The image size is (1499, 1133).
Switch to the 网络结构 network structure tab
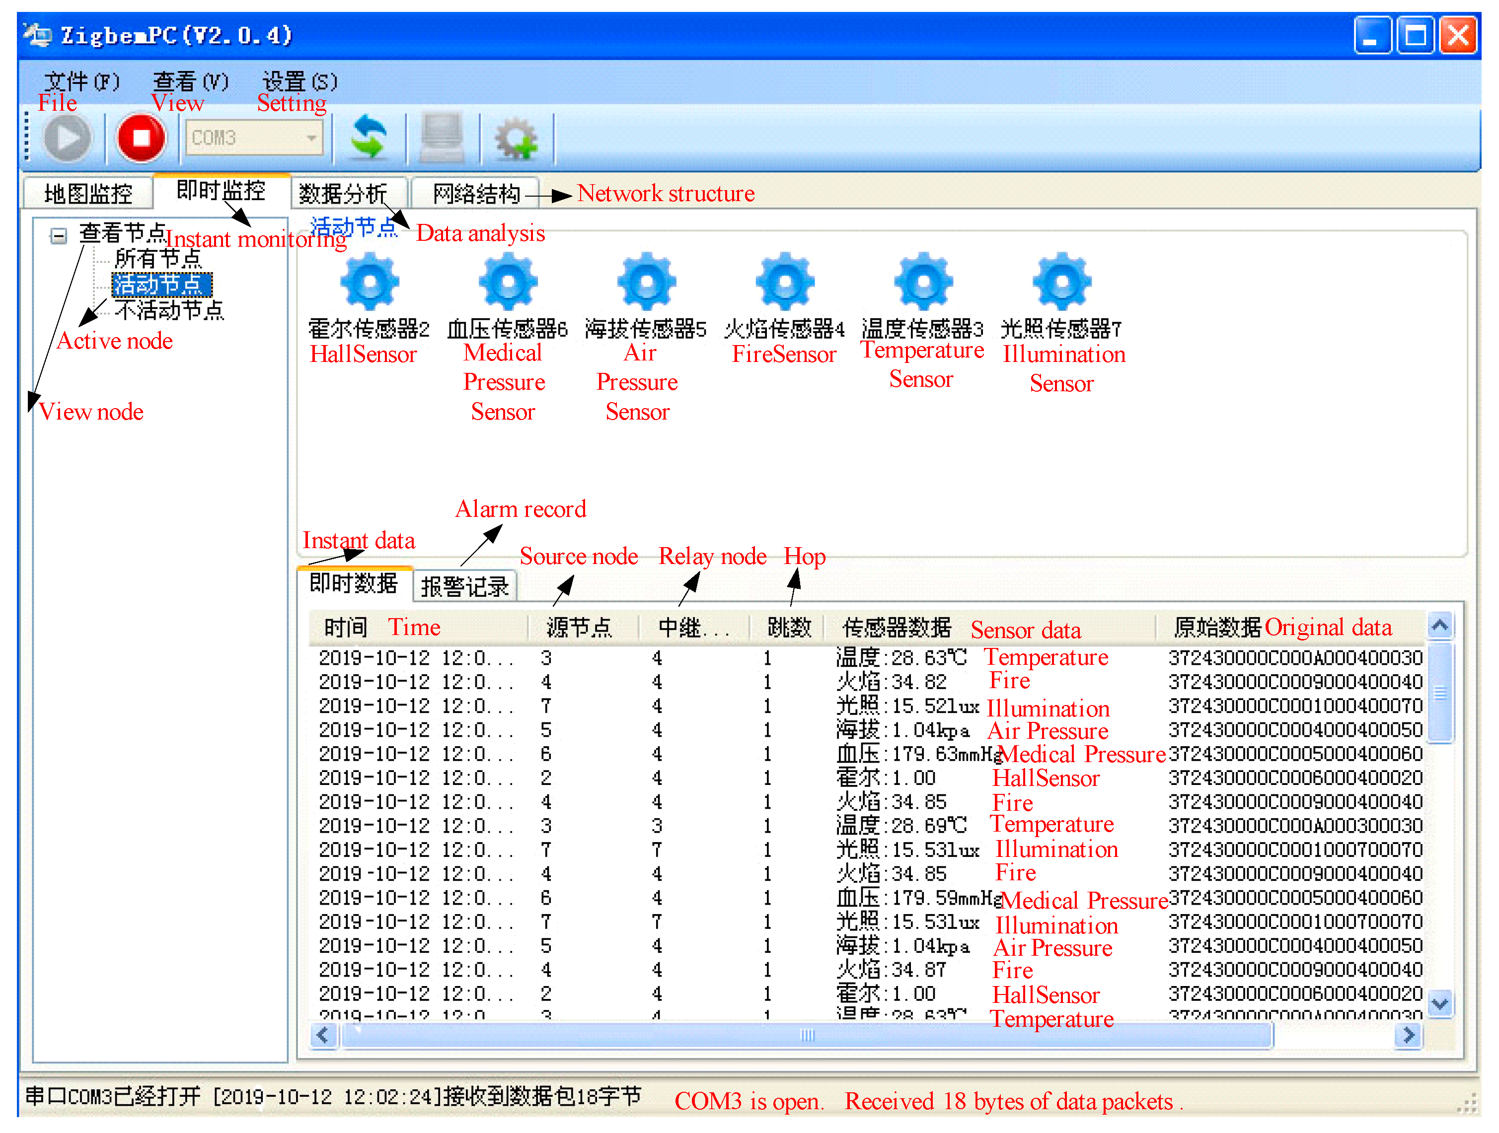[476, 194]
